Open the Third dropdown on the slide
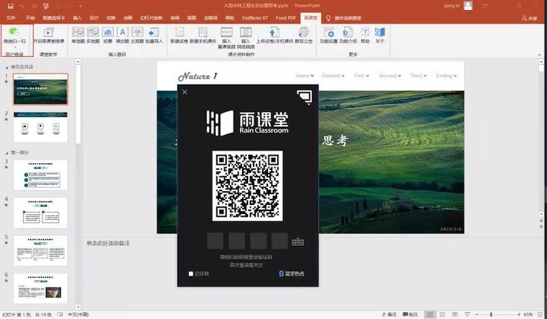Image resolution: width=547 pixels, height=319 pixels. [x=418, y=76]
